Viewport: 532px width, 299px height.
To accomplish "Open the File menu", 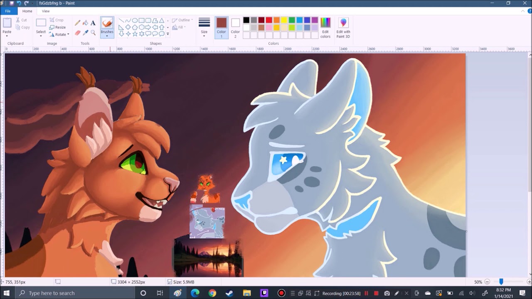I will [8, 11].
